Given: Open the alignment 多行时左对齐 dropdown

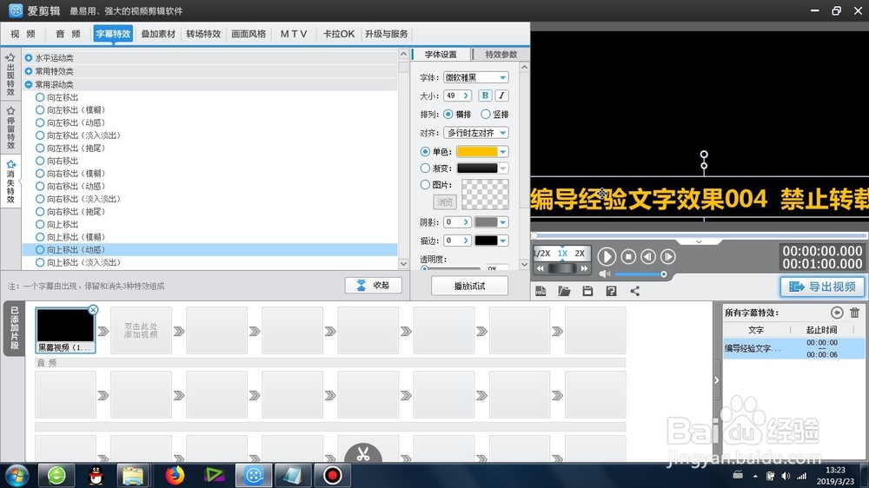Looking at the screenshot, I should [x=476, y=133].
